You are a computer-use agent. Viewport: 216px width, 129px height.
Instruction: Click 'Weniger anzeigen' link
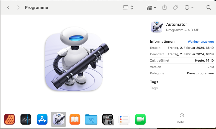[201, 42]
